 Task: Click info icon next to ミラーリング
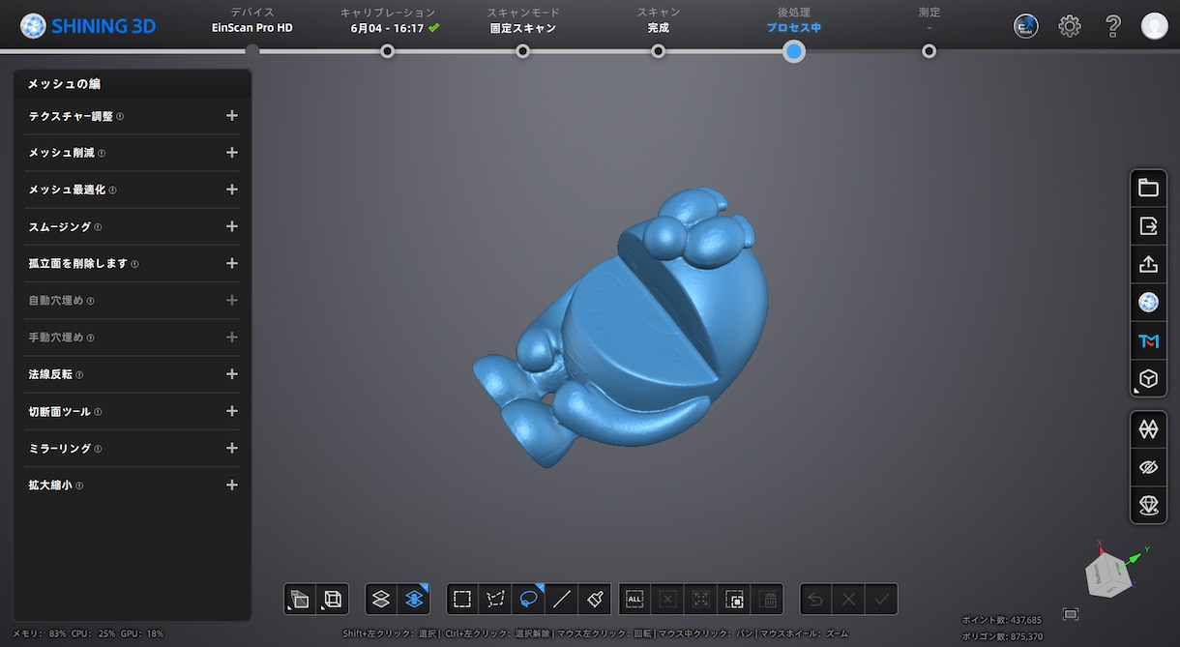98,449
